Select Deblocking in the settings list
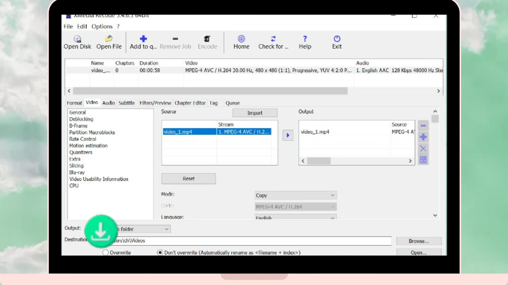 click(81, 119)
